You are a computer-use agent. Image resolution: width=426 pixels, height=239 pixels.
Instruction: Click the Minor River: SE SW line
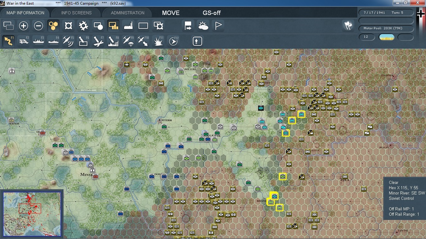click(407, 193)
